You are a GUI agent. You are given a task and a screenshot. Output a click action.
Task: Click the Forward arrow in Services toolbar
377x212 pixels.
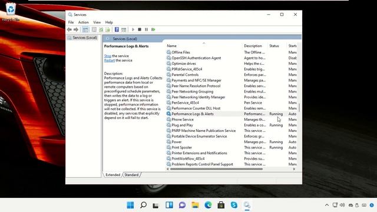click(76, 29)
